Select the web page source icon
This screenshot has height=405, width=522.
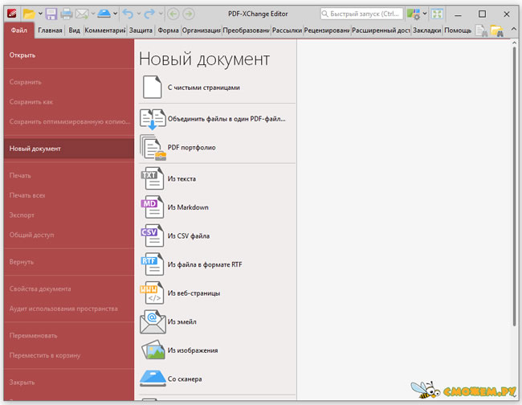pyautogui.click(x=152, y=292)
